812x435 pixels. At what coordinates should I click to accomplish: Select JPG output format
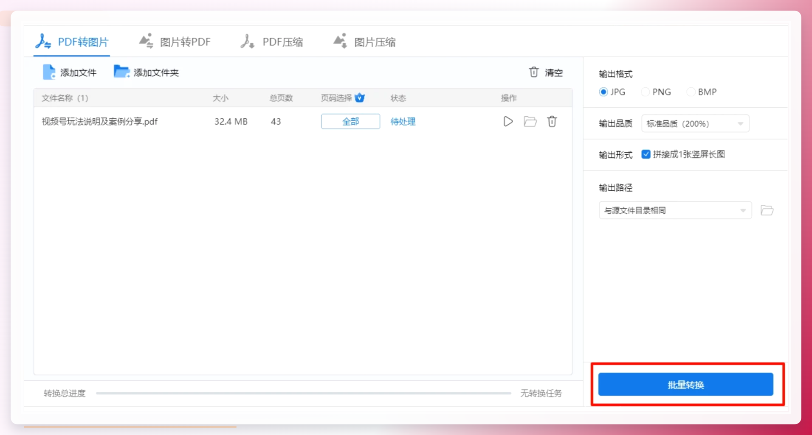[x=612, y=92]
